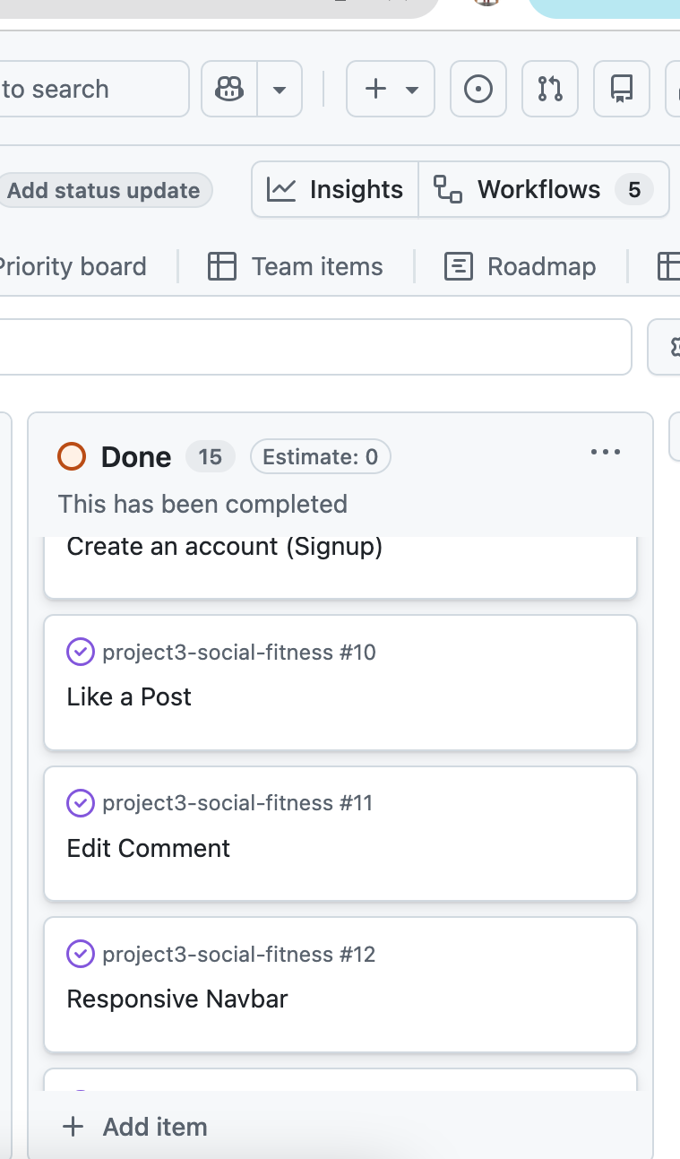680x1159 pixels.
Task: Open the Issues icon in header
Action: (478, 89)
